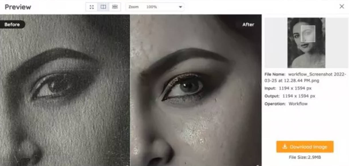Switch to slider split comparison view
This screenshot has height=166, width=349.
[x=115, y=7]
